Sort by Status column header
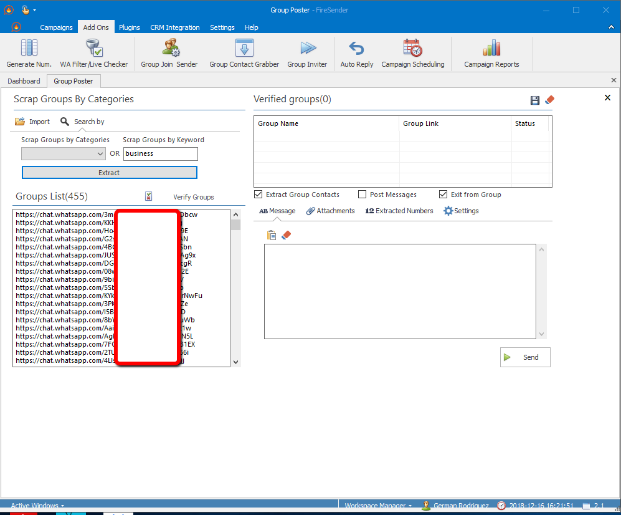Image resolution: width=621 pixels, height=515 pixels. 530,123
